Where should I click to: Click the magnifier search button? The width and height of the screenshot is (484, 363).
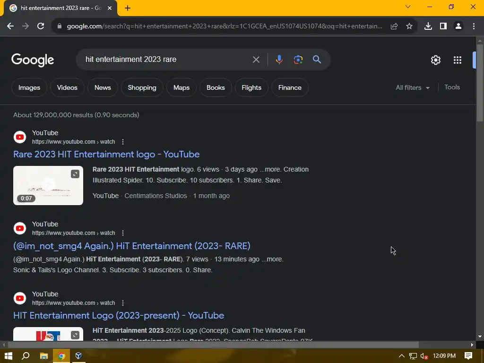pos(317,60)
